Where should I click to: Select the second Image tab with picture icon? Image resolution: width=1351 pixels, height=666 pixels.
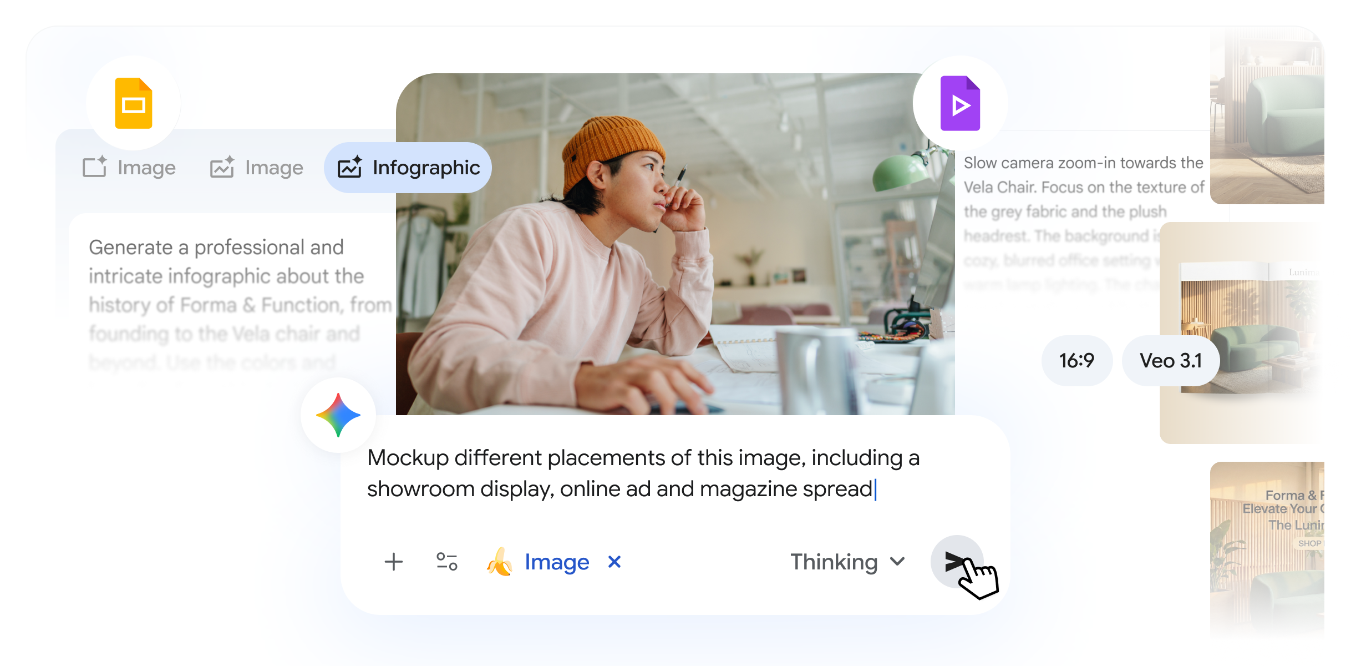coord(256,168)
